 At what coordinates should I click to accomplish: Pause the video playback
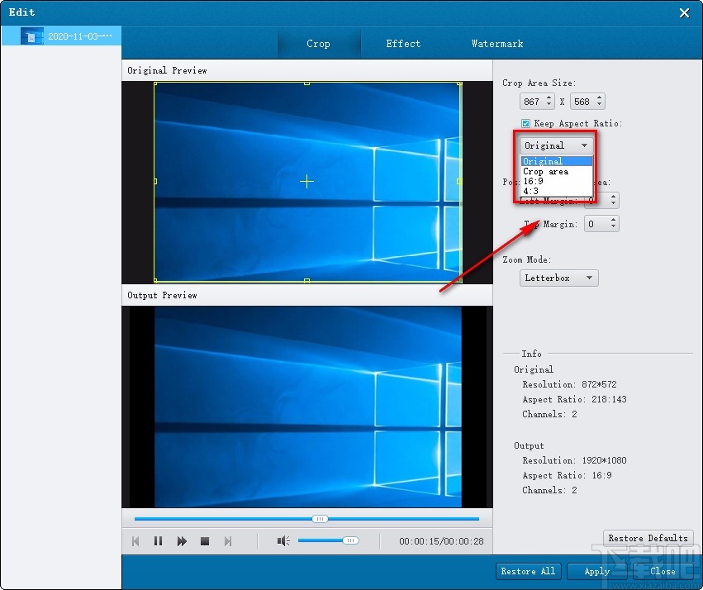pyautogui.click(x=159, y=541)
